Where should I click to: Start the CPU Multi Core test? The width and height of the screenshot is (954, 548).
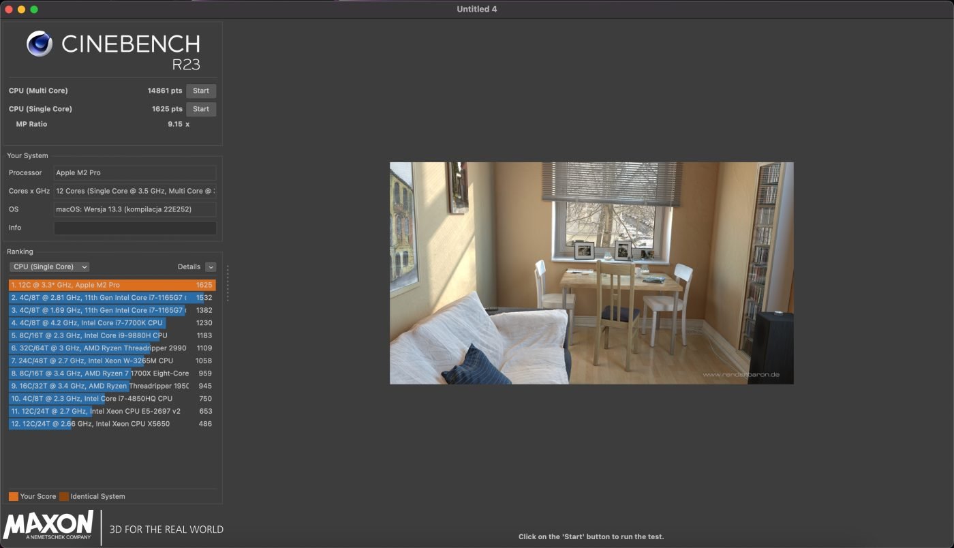click(201, 91)
